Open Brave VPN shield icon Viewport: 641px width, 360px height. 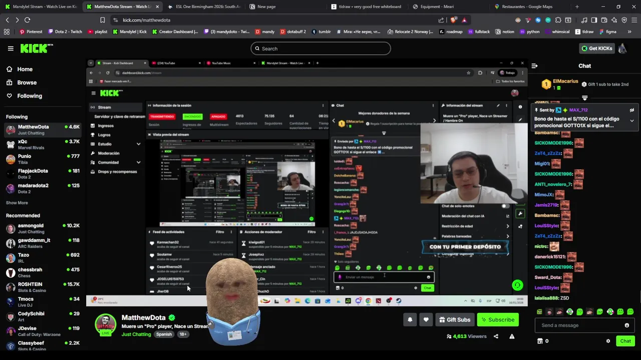(624, 20)
